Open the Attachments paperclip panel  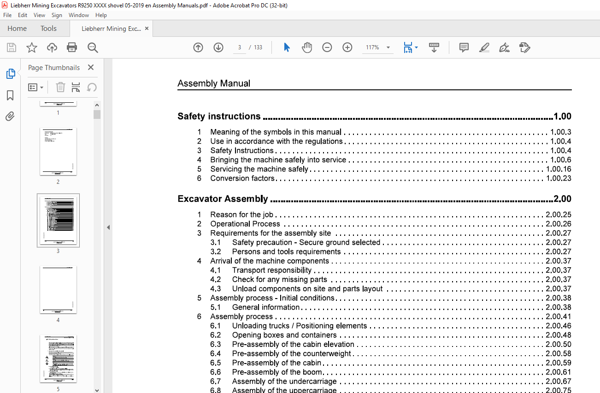(10, 116)
